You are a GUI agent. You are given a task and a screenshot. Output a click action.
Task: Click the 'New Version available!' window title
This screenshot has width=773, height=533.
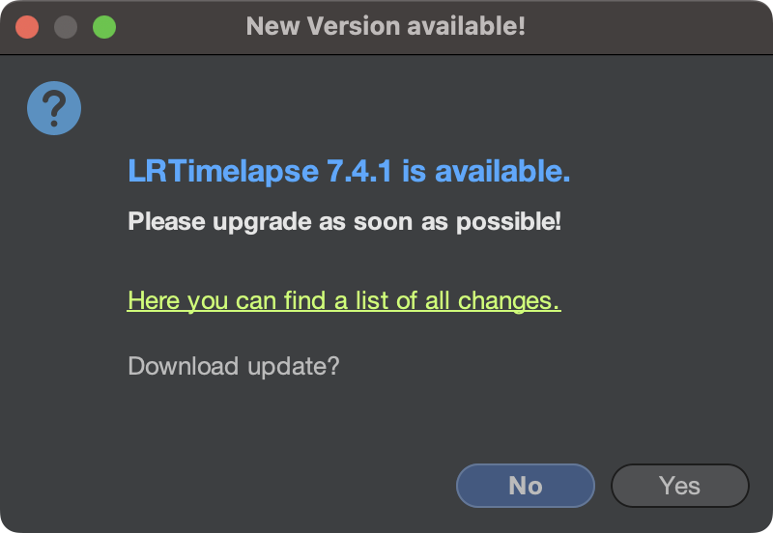point(386,26)
